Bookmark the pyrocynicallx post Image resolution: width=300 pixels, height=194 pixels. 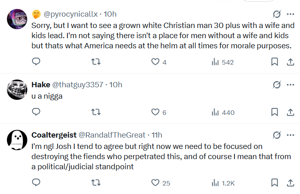click(x=275, y=62)
